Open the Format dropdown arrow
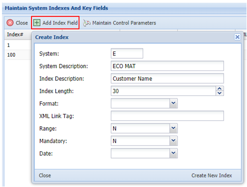This screenshot has height=187, width=247. pyautogui.click(x=173, y=103)
